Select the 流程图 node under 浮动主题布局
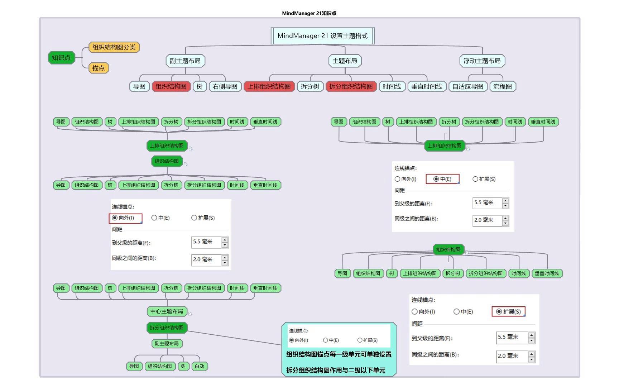The width and height of the screenshot is (619, 387). 503,86
